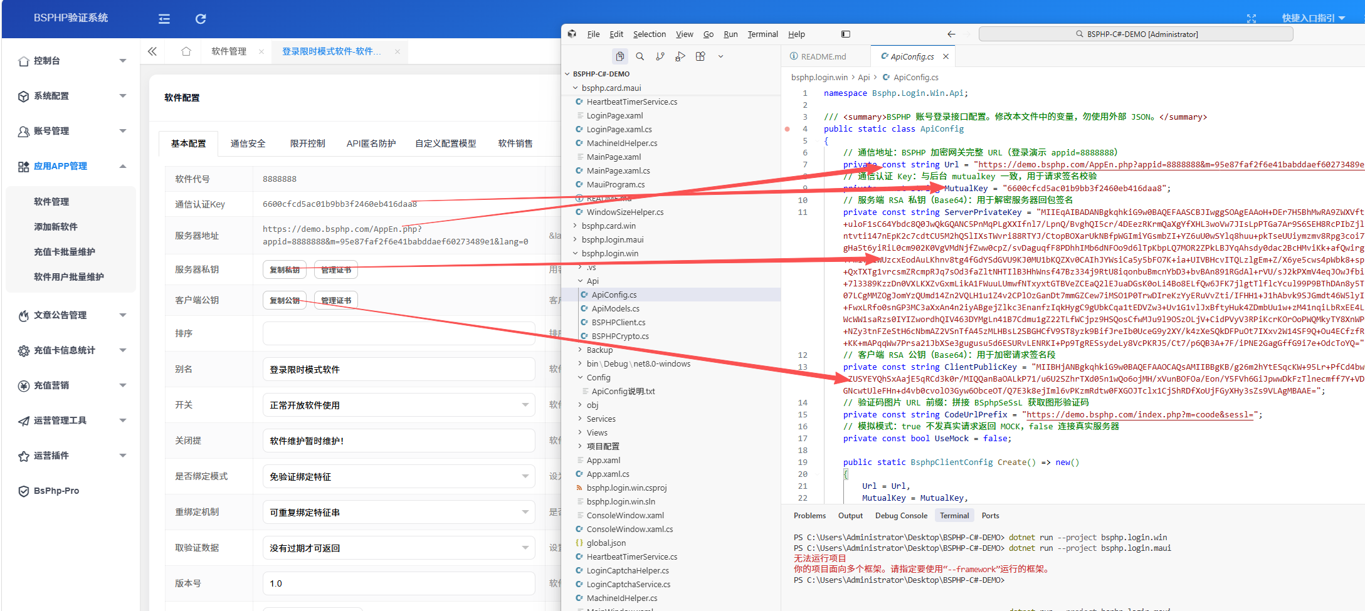Open 充值卡批量维护 submenu item
Image resolution: width=1365 pixels, height=611 pixels.
click(x=65, y=252)
